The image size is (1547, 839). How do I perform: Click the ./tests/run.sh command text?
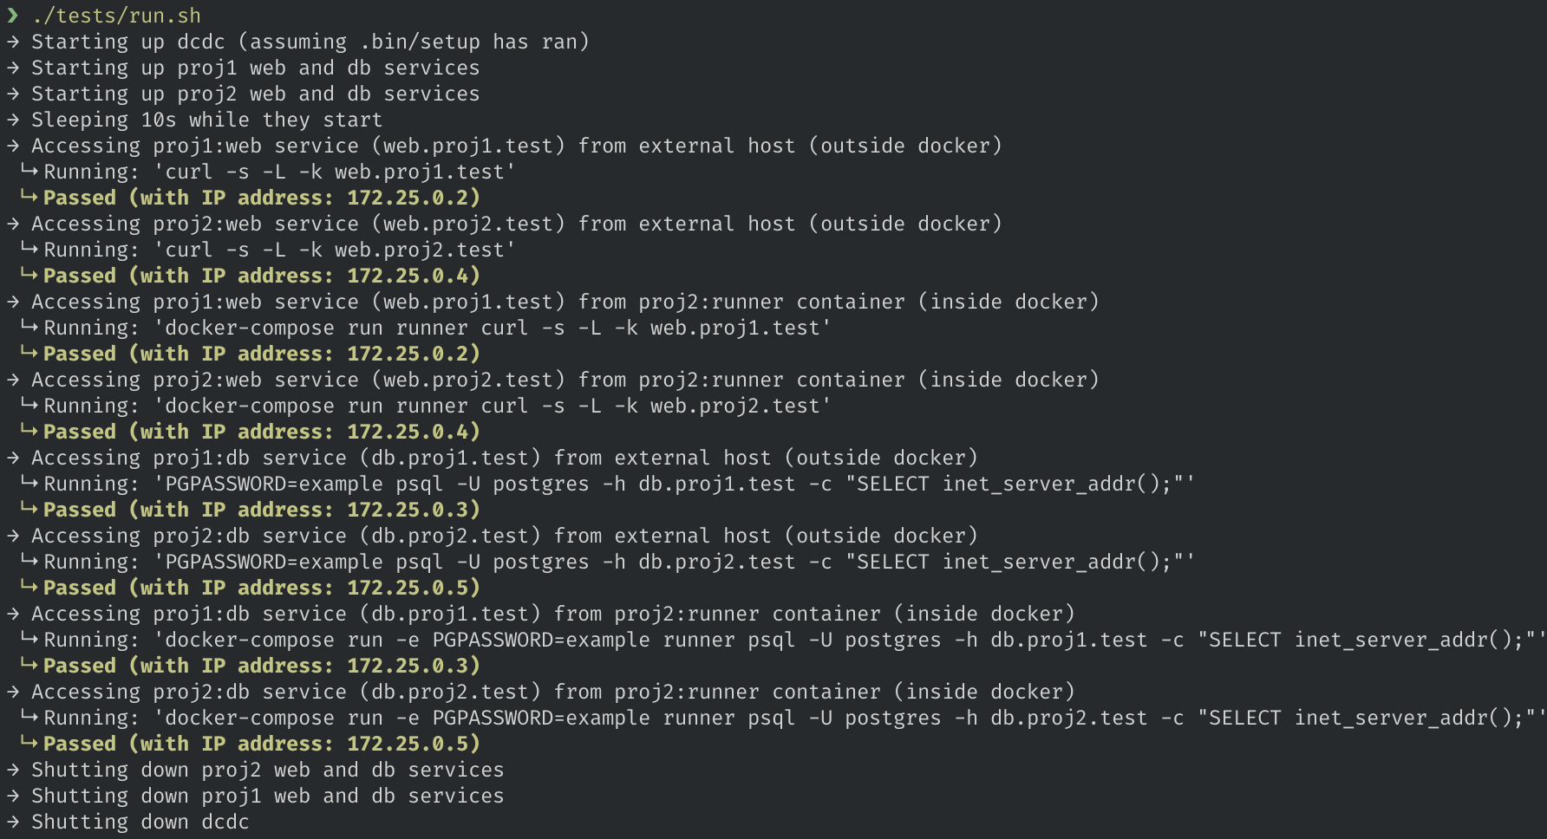click(116, 16)
